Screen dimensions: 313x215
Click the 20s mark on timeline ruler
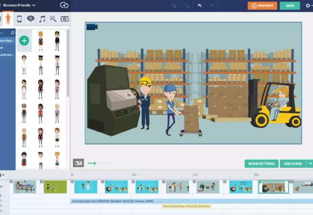coord(256,174)
